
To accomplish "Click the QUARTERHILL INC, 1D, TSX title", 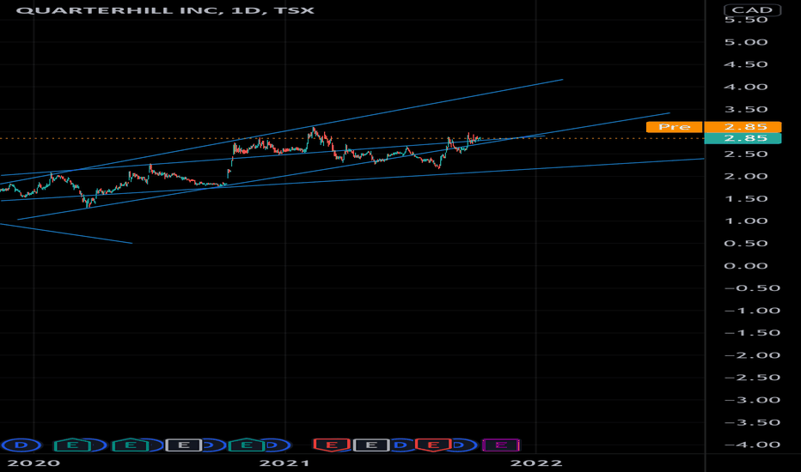I will coord(165,10).
